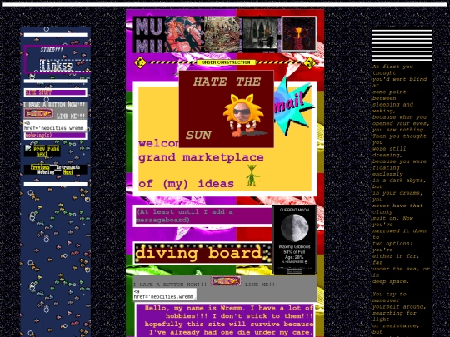Click the STUFF!!! sidebar heading
Viewport: 450px width, 337px height.
[52, 50]
